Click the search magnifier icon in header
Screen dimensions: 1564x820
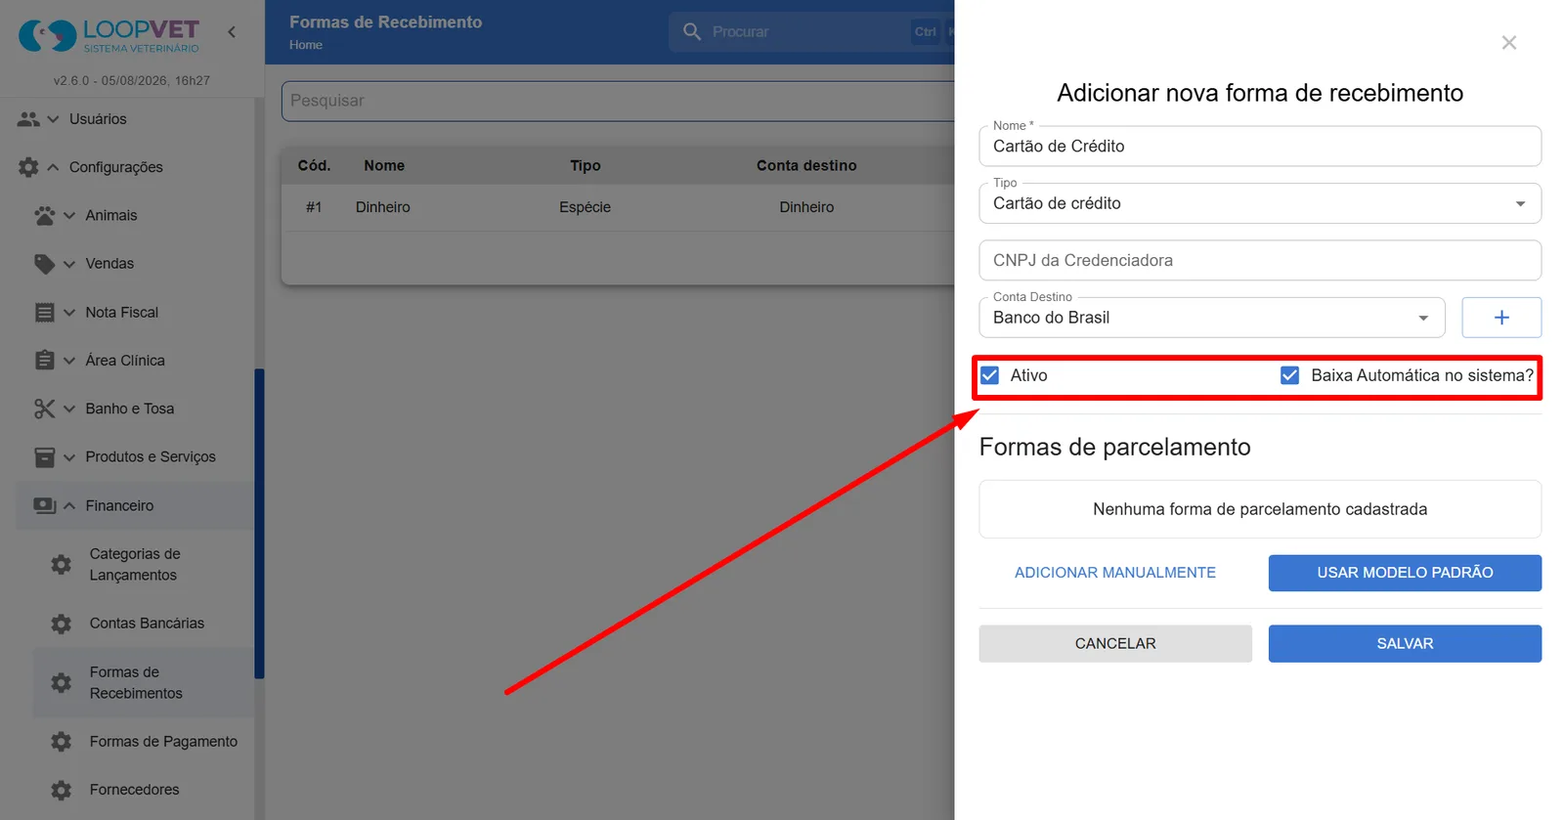coord(692,31)
